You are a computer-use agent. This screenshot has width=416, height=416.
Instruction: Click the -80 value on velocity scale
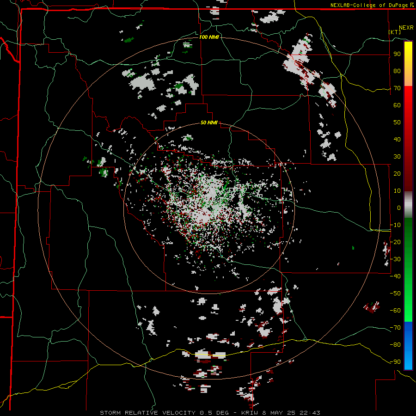tap(395, 345)
